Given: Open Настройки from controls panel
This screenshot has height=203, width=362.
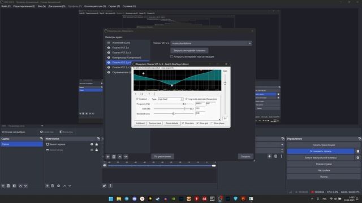Looking at the screenshot, I should click(324, 170).
